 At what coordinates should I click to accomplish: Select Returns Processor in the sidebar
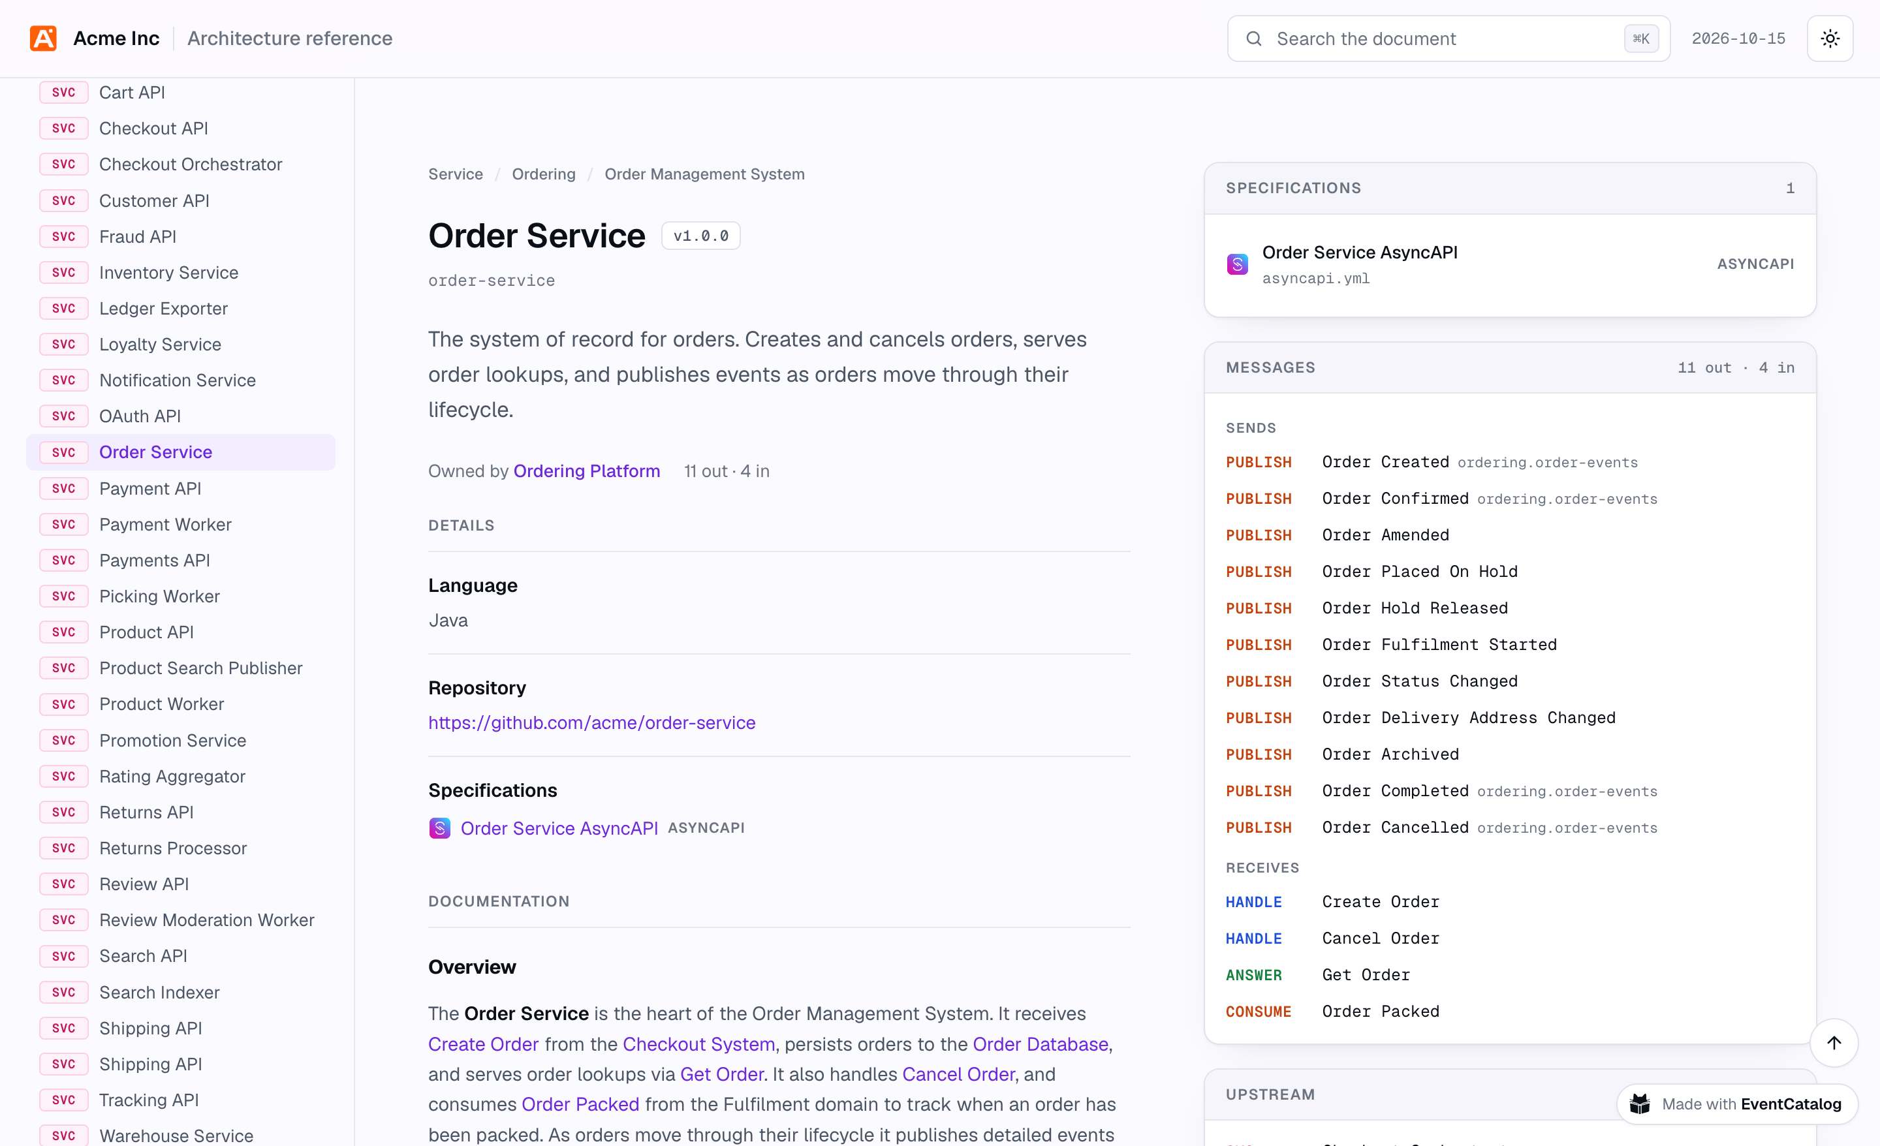(180, 848)
